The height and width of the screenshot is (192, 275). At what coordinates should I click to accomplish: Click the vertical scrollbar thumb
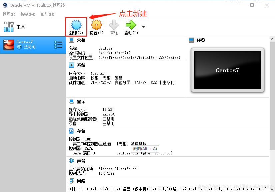[272, 96]
